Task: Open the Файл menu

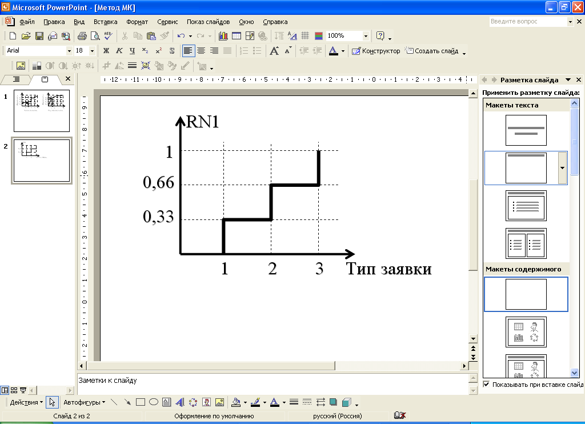Action: [x=27, y=22]
